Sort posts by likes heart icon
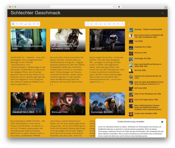175x148 pixels. pyautogui.click(x=21, y=24)
